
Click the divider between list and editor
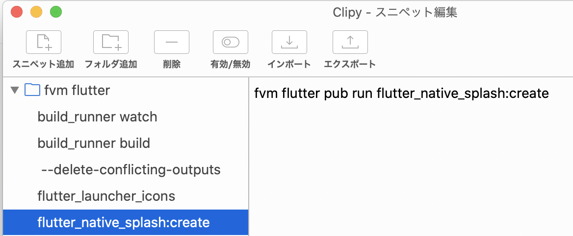[x=249, y=157]
